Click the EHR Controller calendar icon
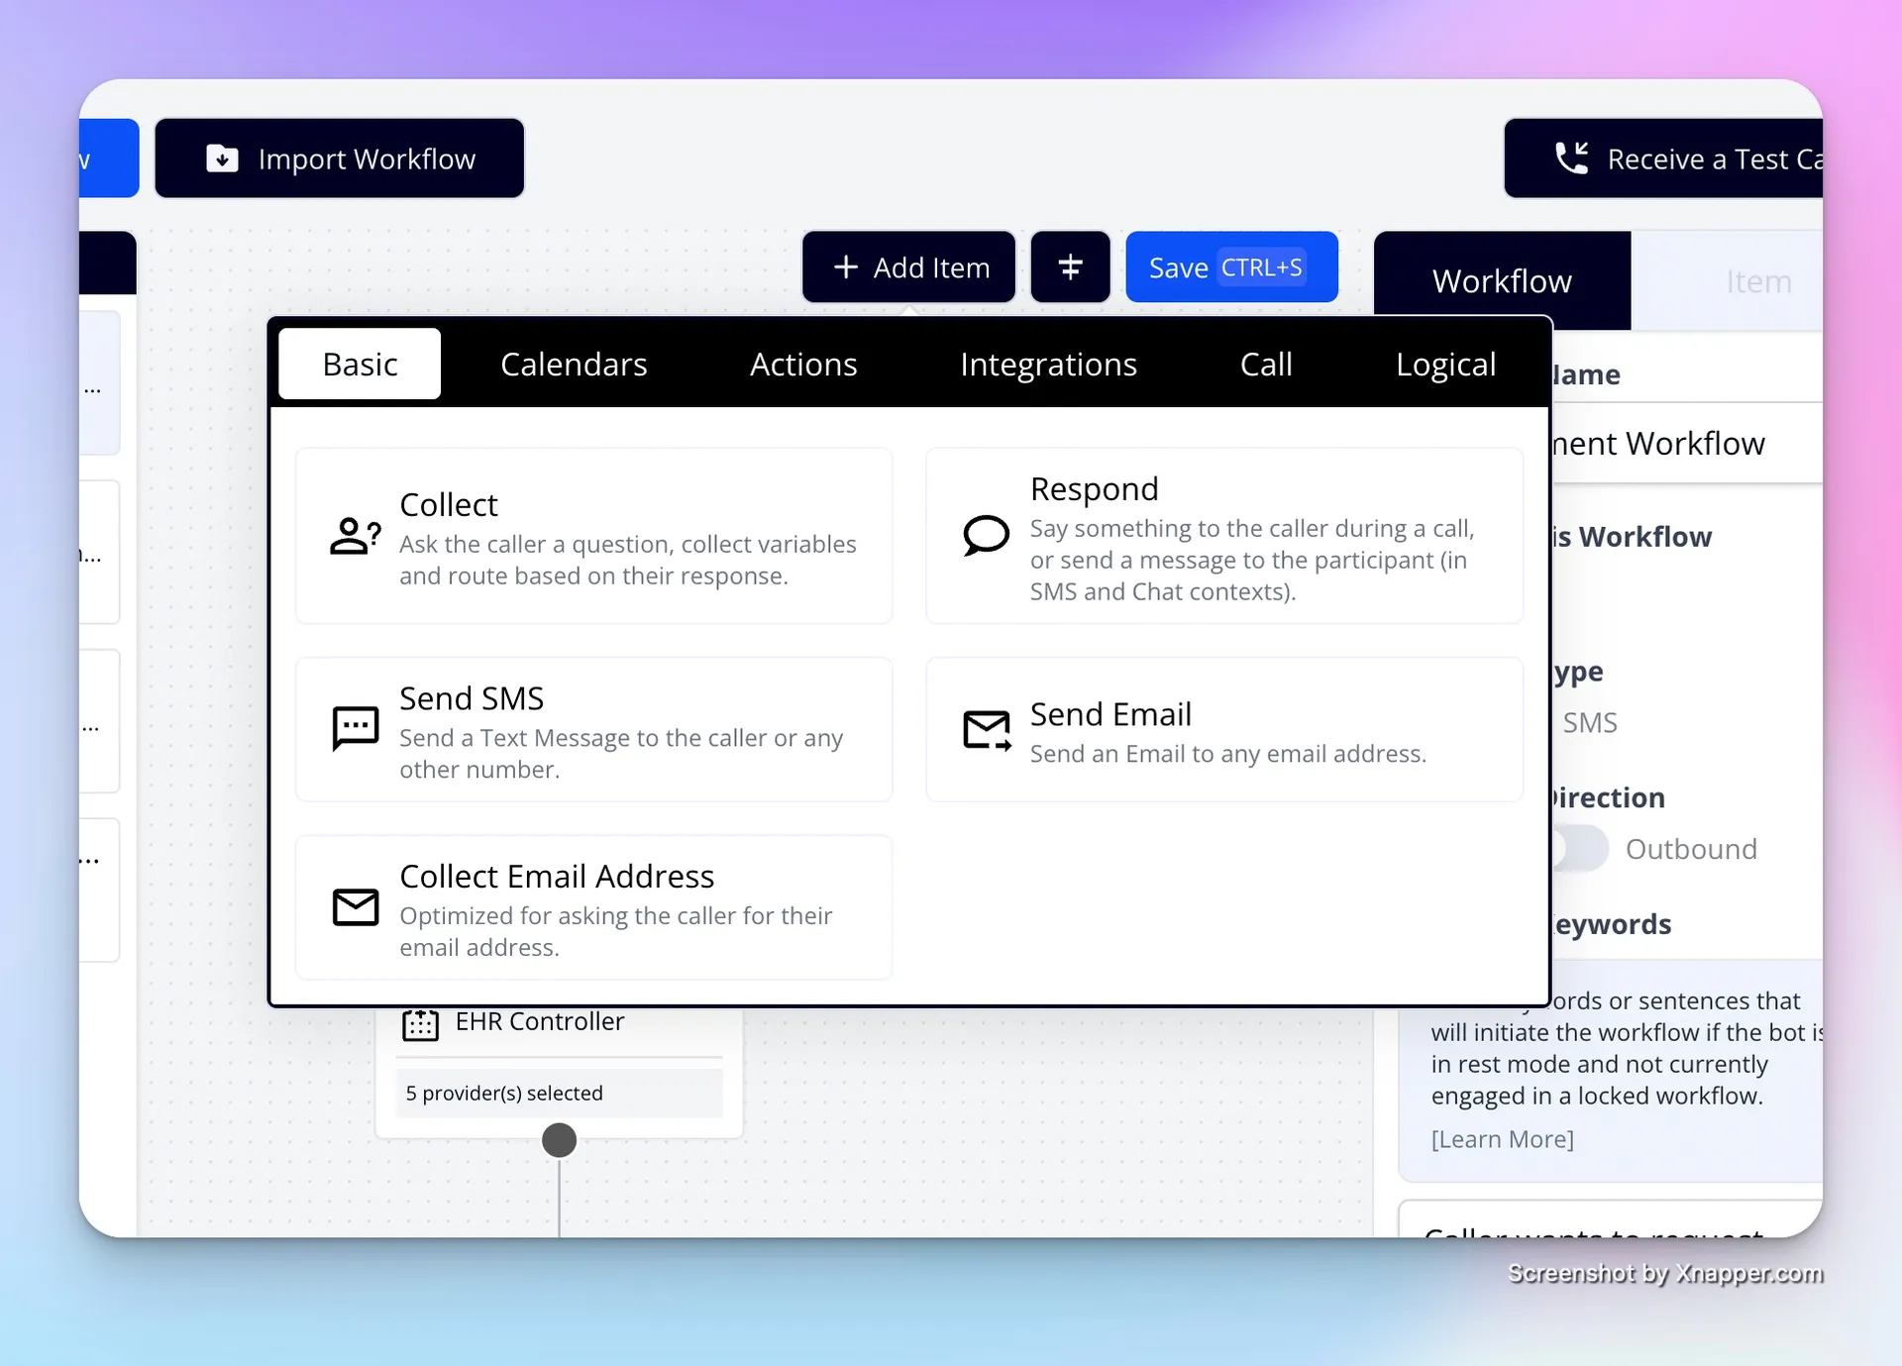 coord(420,1025)
